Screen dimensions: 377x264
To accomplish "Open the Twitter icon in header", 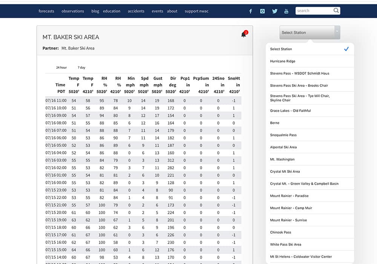I will tap(274, 11).
